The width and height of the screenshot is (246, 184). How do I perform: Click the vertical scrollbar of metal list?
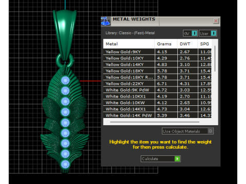[x=215, y=58]
